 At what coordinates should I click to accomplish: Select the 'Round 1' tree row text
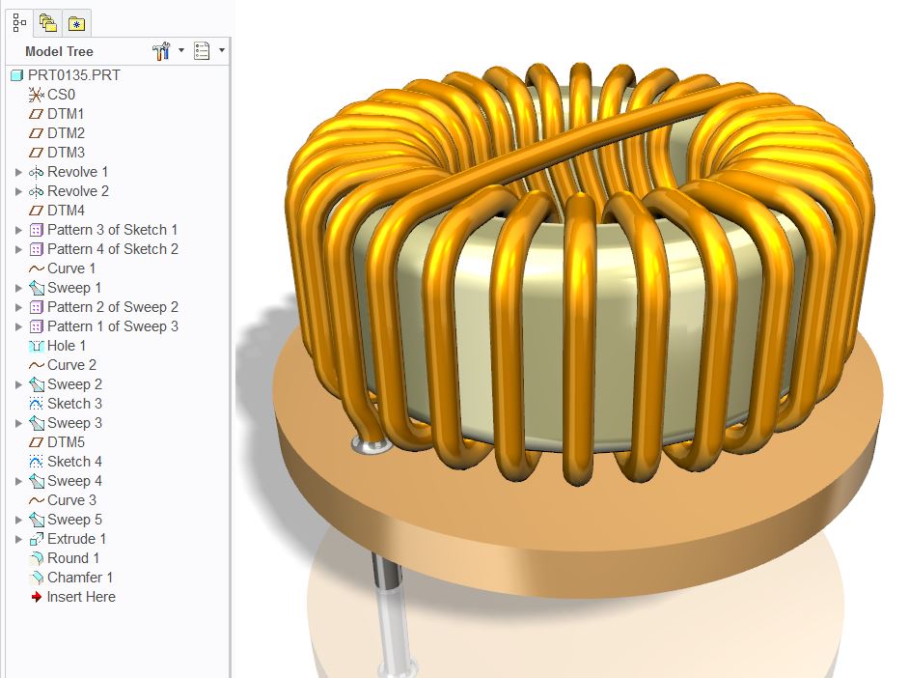tap(73, 558)
